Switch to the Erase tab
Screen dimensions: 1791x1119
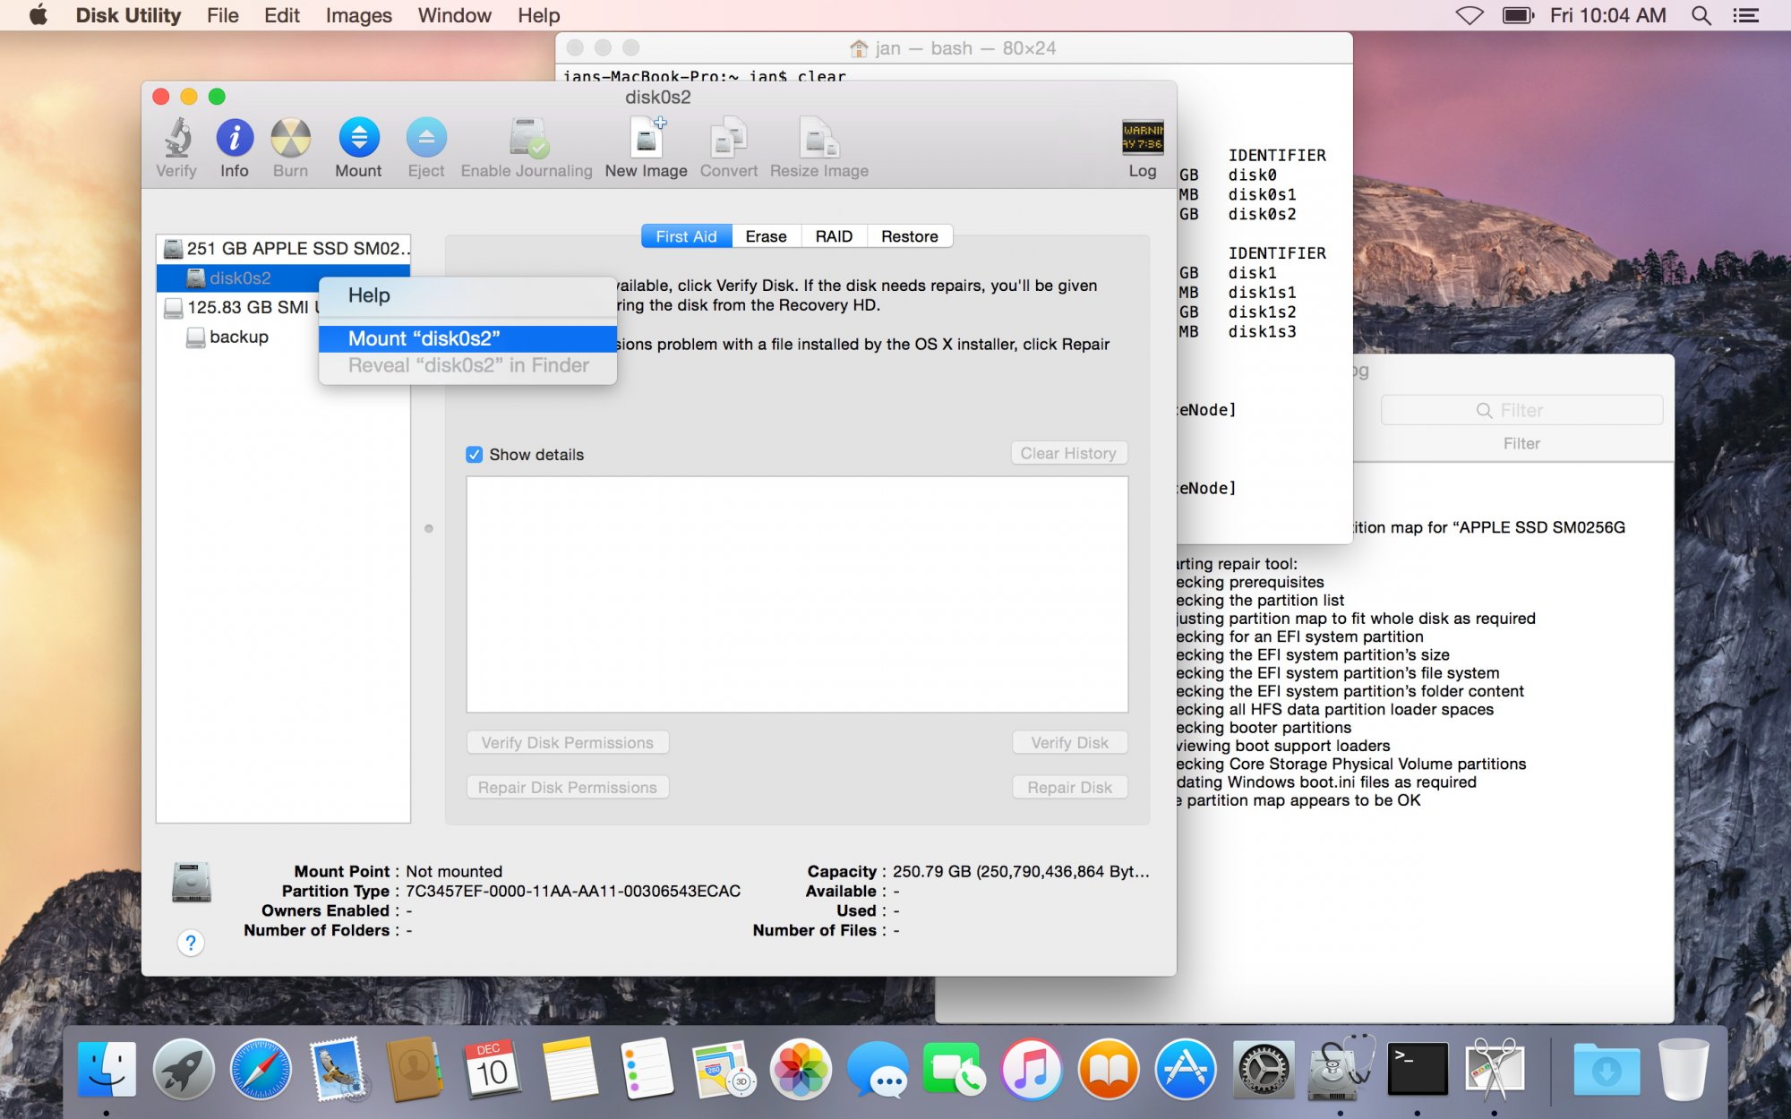(766, 236)
